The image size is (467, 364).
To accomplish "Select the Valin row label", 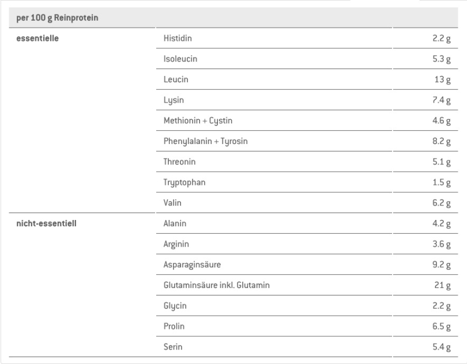I will coord(172,203).
